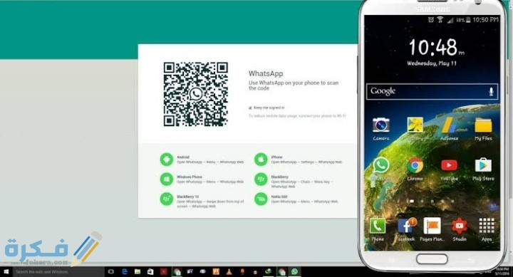Click the taskbar Search the web box
This screenshot has width=513, height=277.
[x=58, y=272]
